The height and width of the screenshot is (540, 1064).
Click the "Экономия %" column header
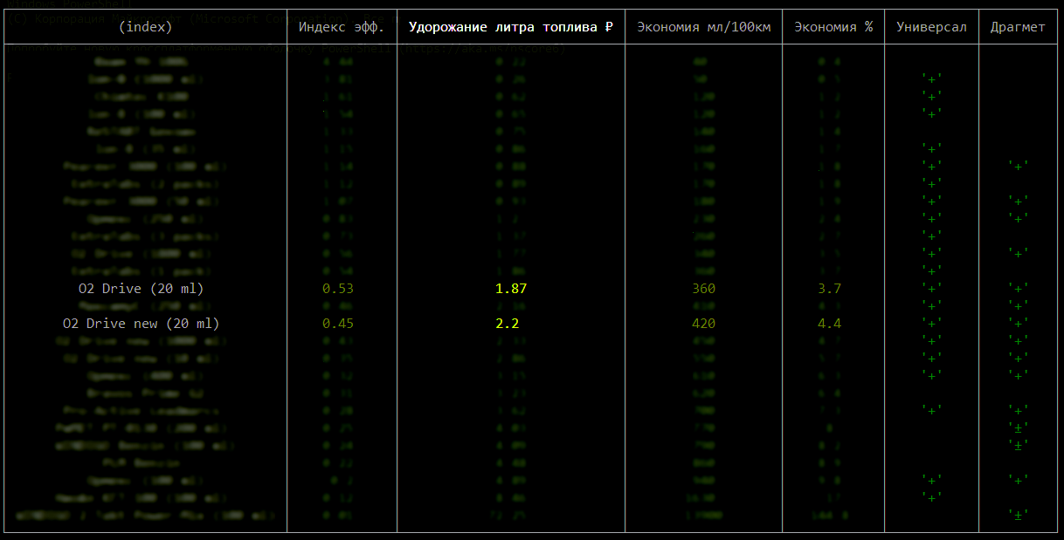(833, 27)
